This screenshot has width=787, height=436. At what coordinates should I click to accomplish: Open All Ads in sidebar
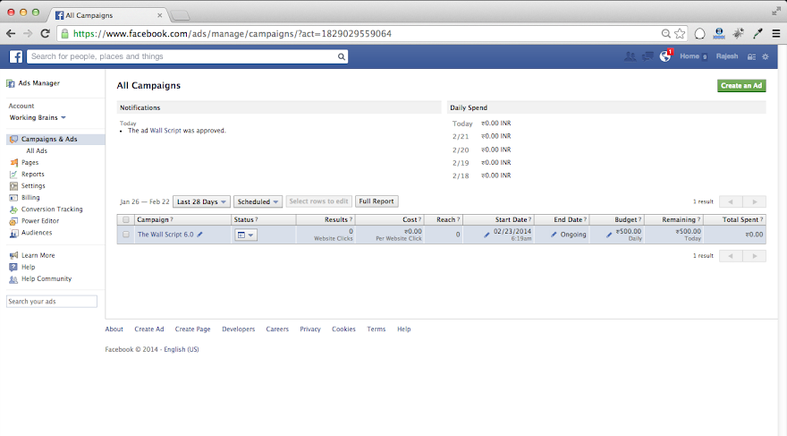37,150
